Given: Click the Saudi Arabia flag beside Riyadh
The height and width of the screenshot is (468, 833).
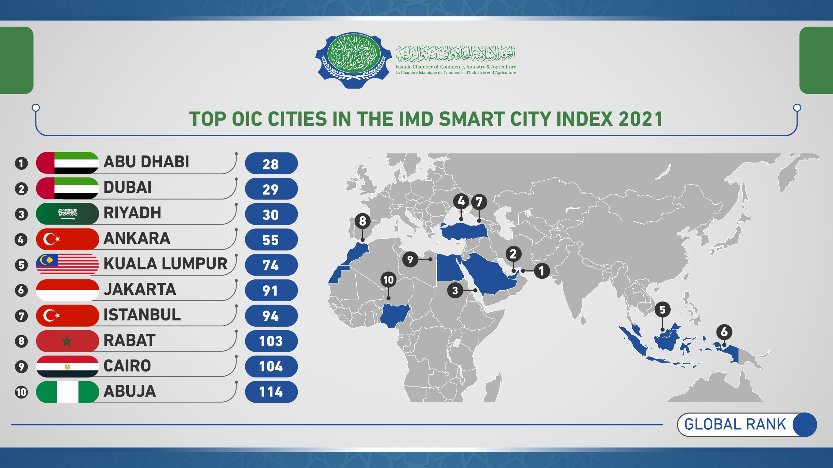Looking at the screenshot, I should click(67, 214).
